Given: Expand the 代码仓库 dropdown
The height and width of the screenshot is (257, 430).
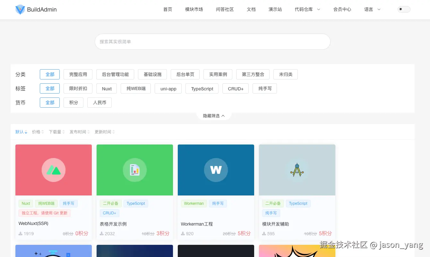Looking at the screenshot, I should pyautogui.click(x=307, y=9).
